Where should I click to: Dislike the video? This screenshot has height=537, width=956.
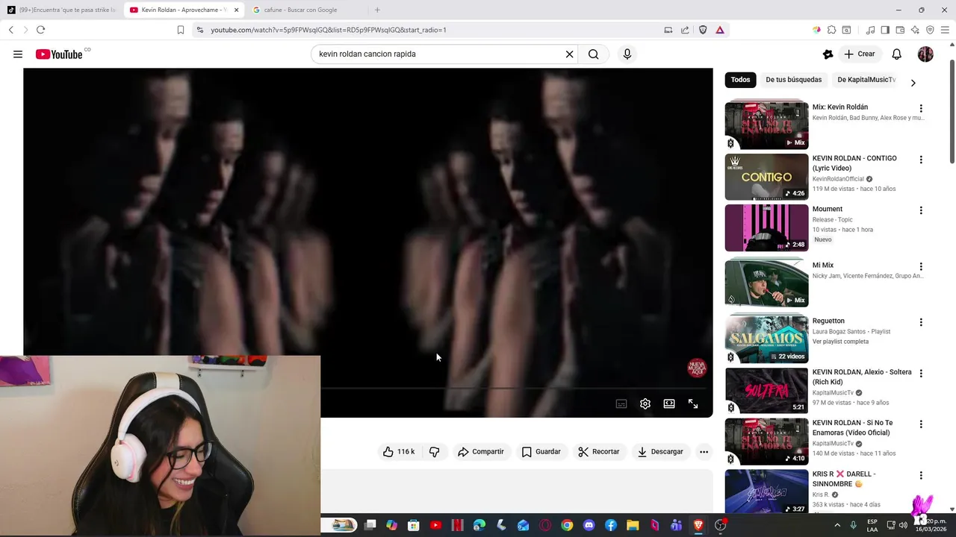click(x=434, y=451)
